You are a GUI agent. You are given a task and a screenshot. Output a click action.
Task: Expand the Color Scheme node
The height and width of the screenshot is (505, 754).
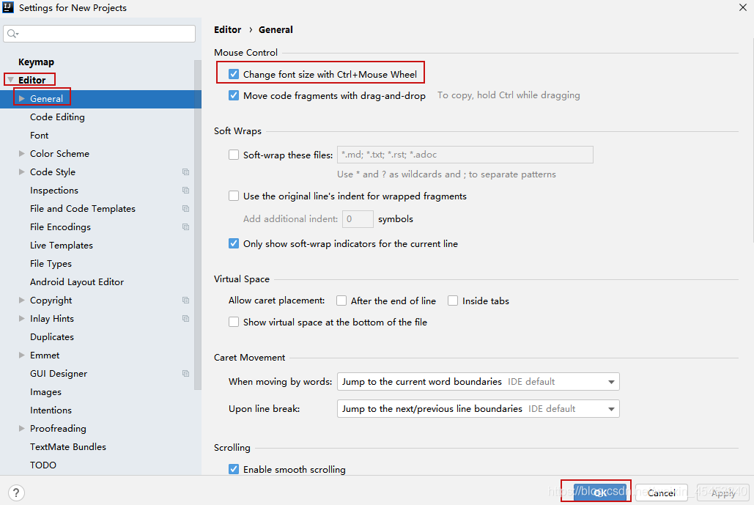tap(22, 153)
